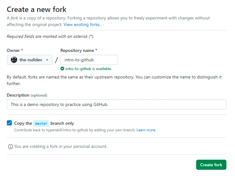Click the the-nulldev avatar icon
Screen dimensions: 235x176
14,60
